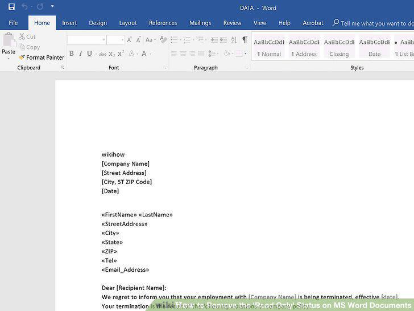Click the Paste clipboard icon
The height and width of the screenshot is (311, 414).
pos(9,40)
